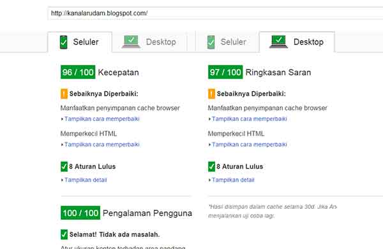The image size is (383, 249).
Task: Expand Tampilkan detail under right 8 Aturan Lulus
Action: (232, 180)
